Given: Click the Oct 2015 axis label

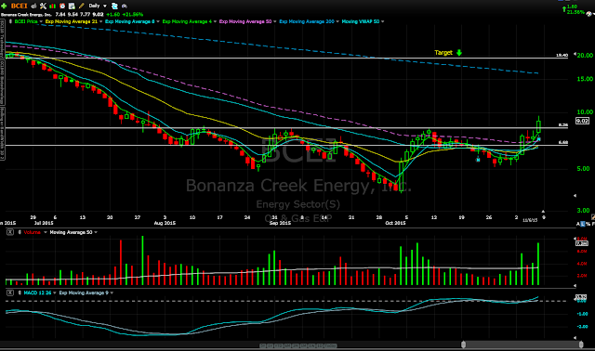Looking at the screenshot, I should click(395, 223).
